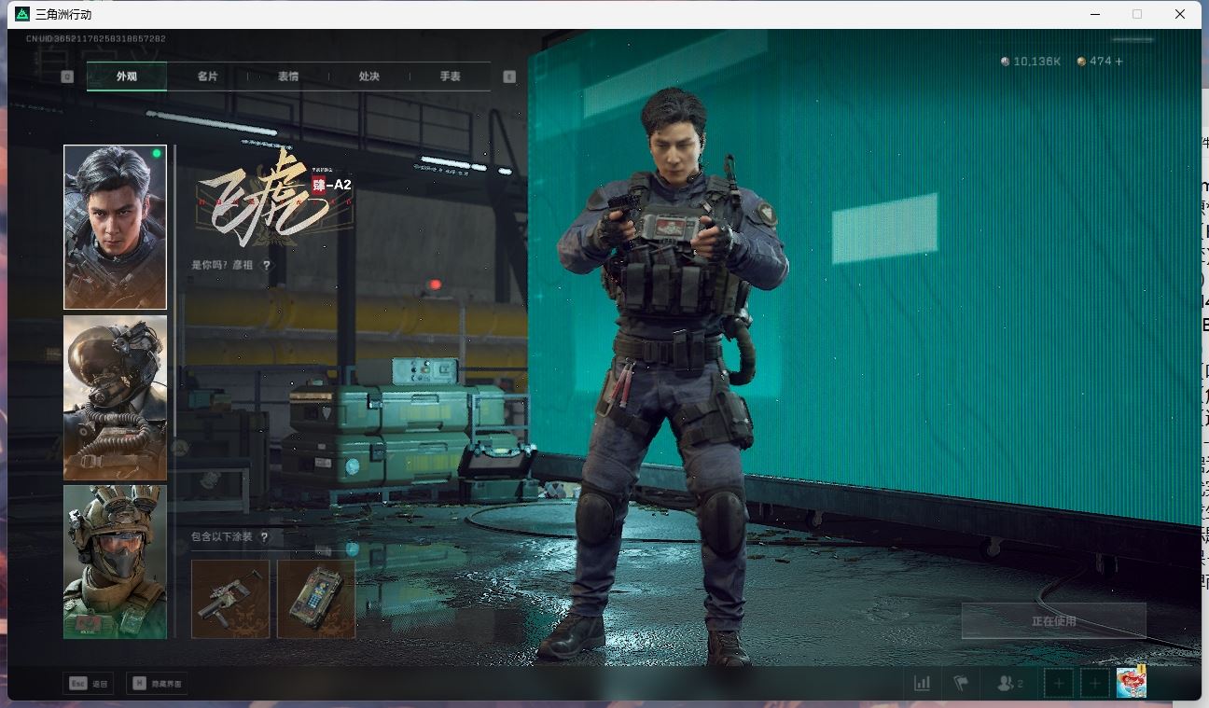Preview the pistol weapon skin item
Screen dimensions: 1209x708
230,599
